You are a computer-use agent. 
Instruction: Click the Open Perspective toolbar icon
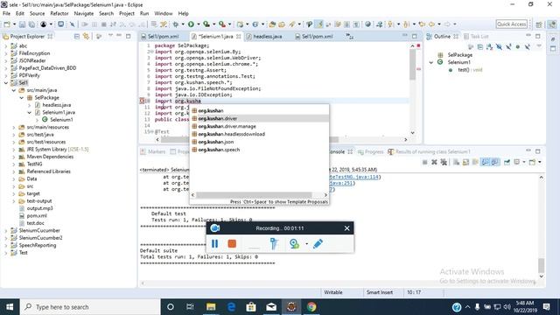coord(539,24)
